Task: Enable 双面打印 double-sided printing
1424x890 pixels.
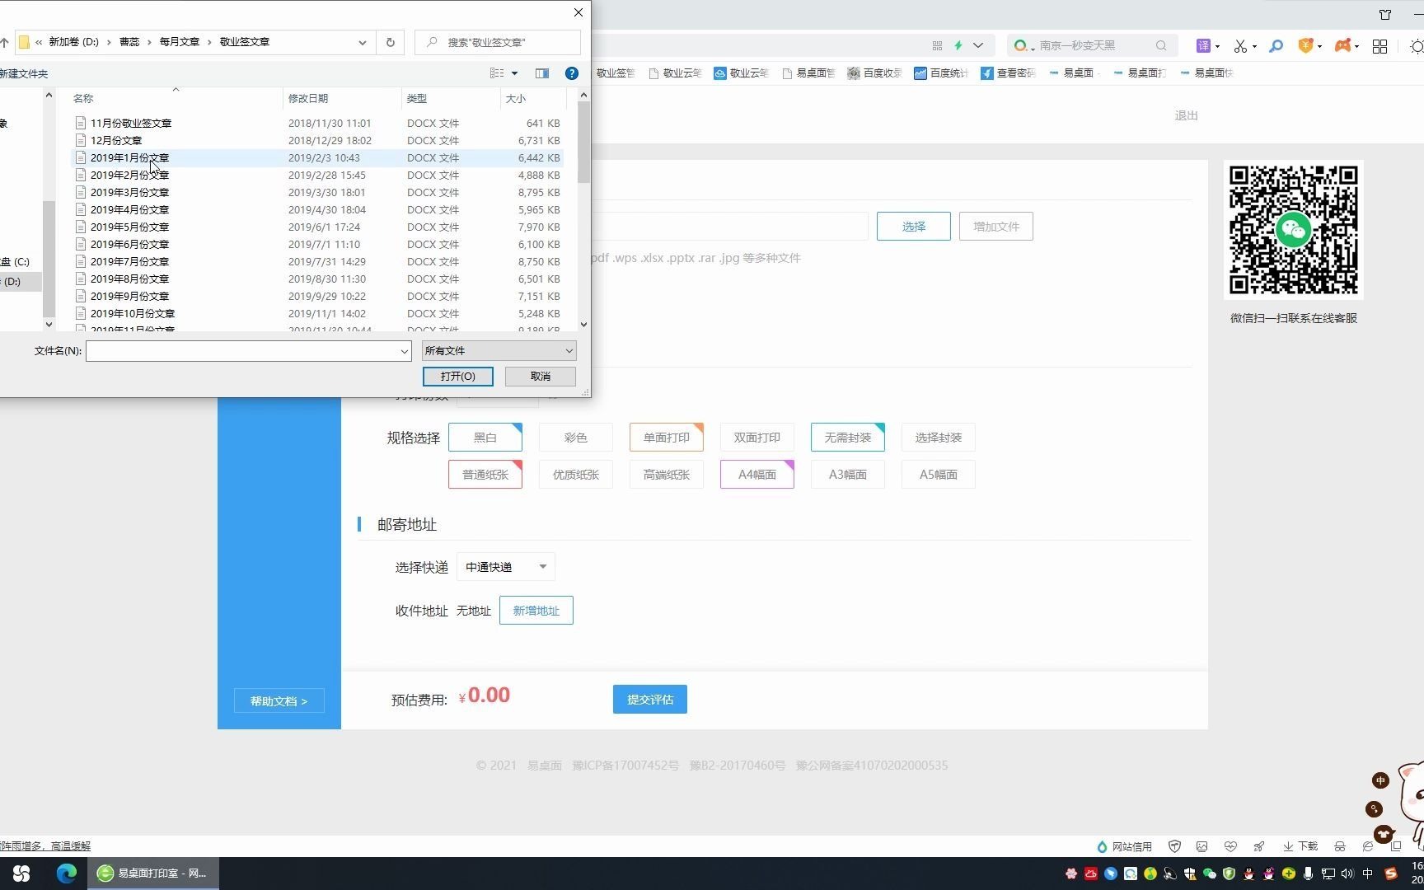Action: (756, 437)
